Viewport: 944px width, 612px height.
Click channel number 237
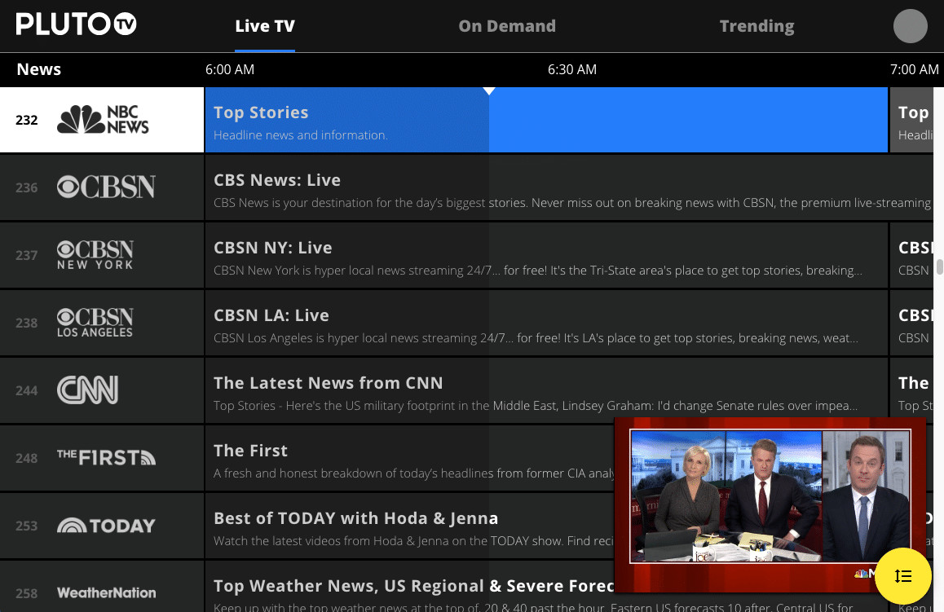point(26,255)
